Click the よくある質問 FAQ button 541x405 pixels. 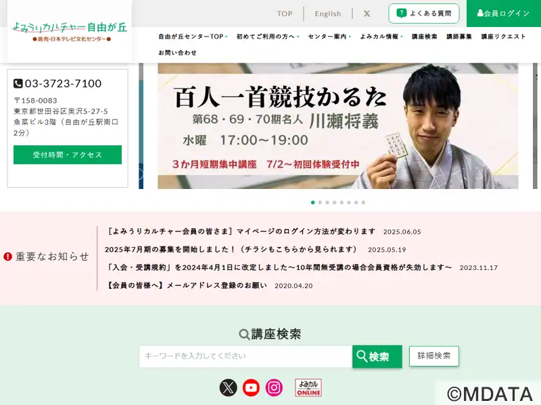(424, 13)
